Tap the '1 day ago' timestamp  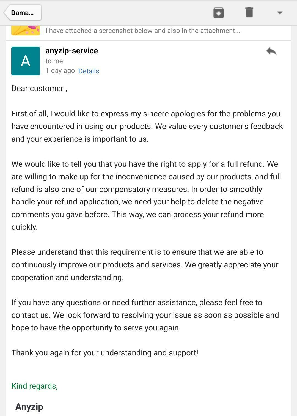click(x=60, y=71)
